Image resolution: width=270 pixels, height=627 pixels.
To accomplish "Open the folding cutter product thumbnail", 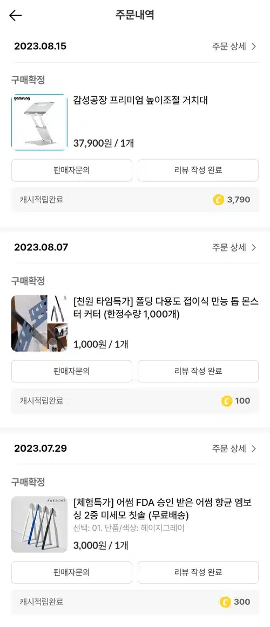I will pos(39,323).
